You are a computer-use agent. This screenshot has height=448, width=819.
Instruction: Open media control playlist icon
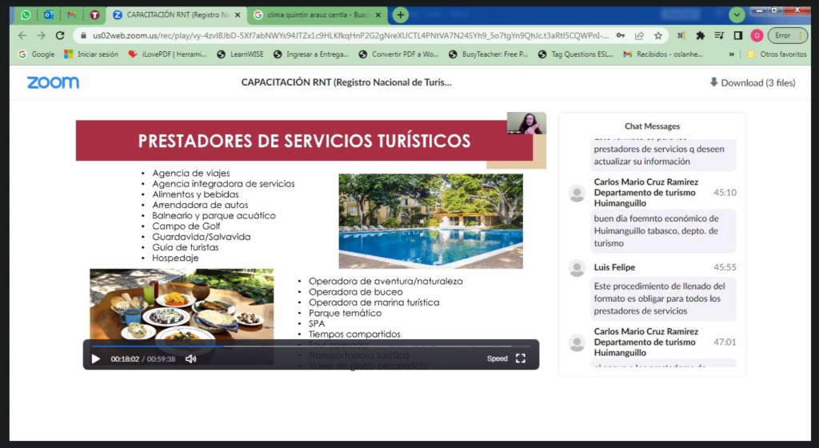719,35
